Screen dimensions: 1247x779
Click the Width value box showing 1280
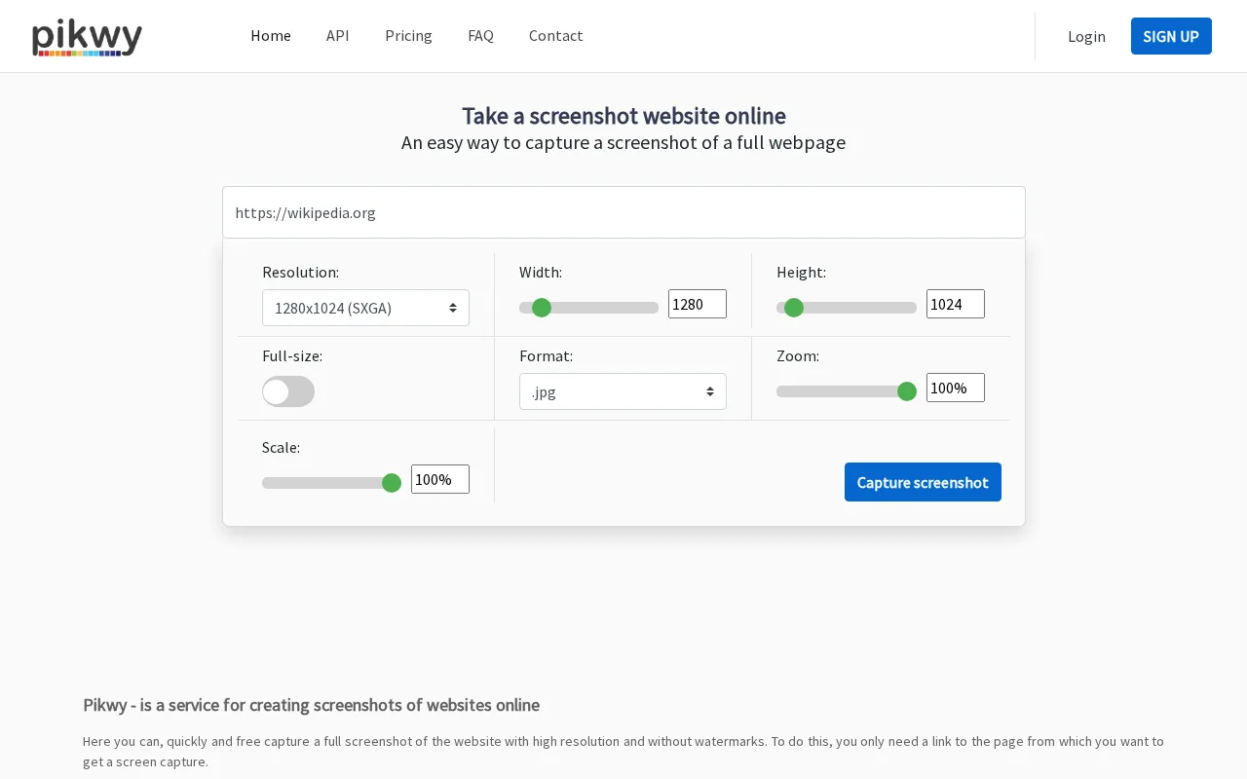click(x=698, y=304)
